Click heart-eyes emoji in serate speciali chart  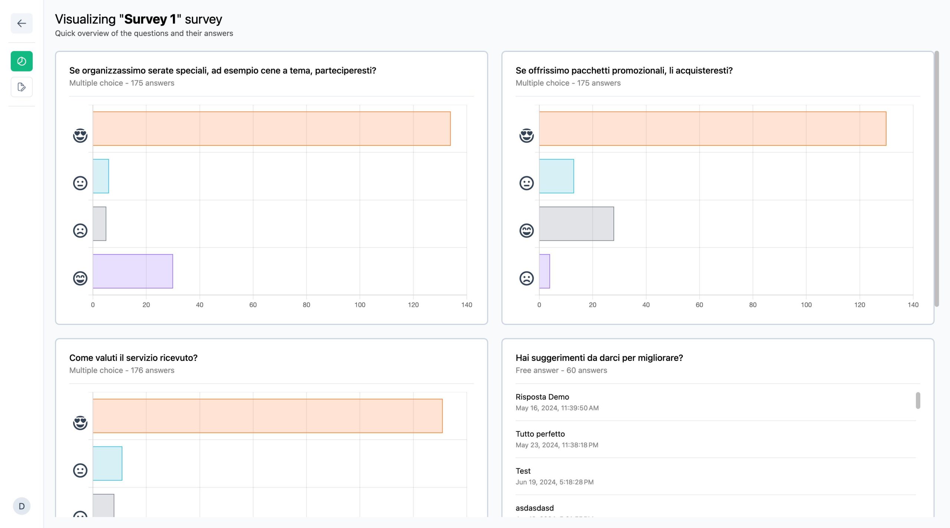coord(80,135)
